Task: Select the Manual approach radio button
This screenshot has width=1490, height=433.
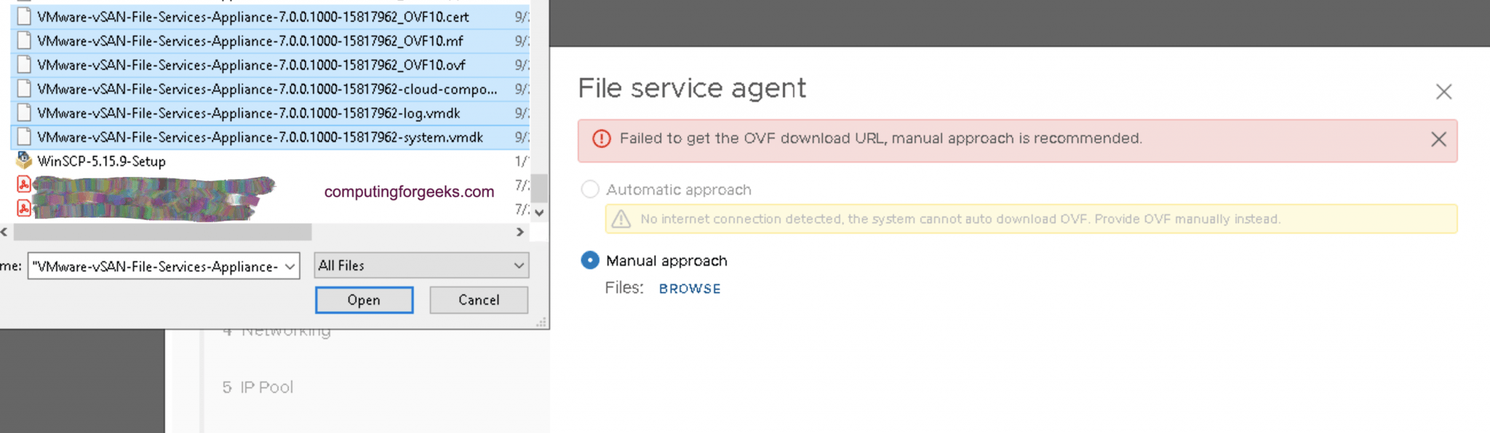Action: point(589,260)
